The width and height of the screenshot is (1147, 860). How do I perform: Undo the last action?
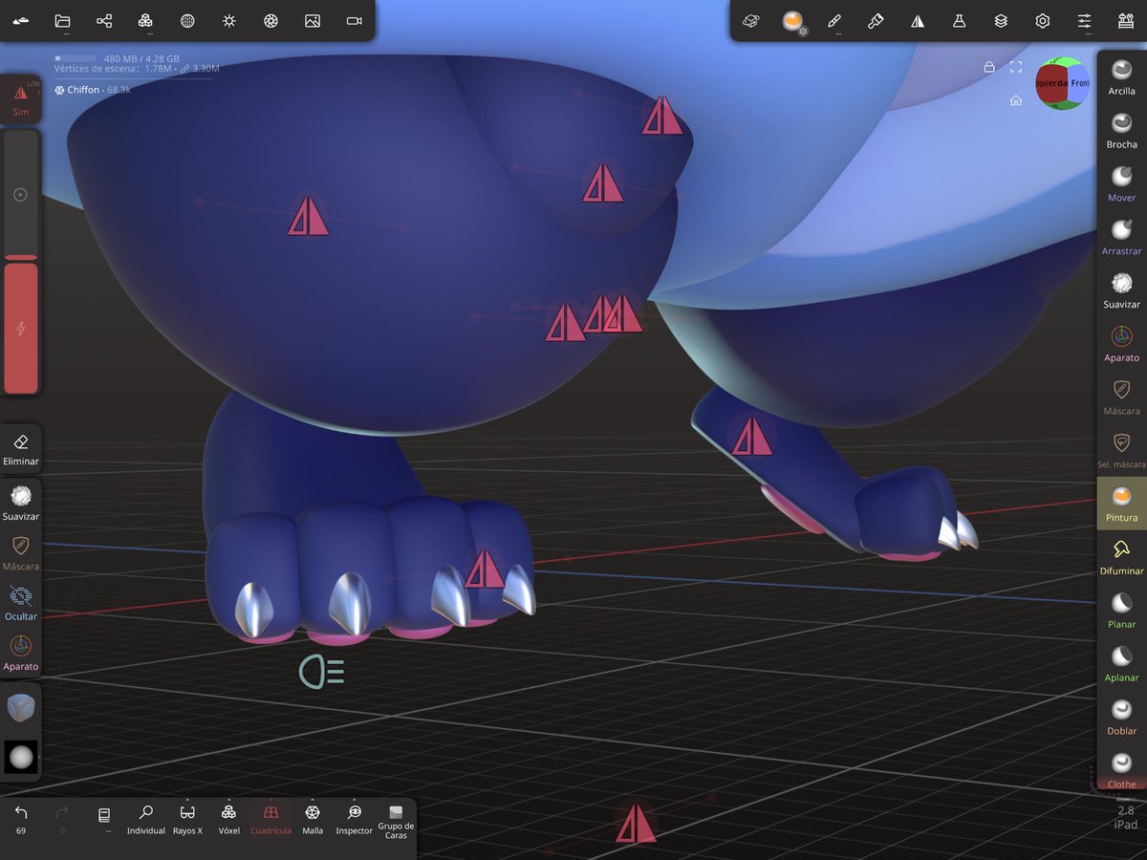21,819
